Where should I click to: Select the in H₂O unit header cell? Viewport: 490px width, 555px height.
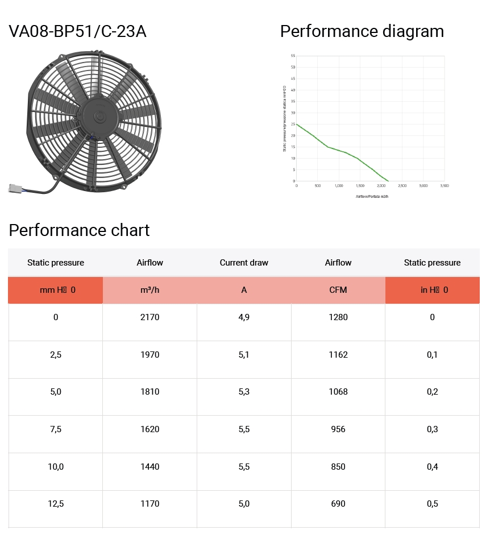point(432,290)
